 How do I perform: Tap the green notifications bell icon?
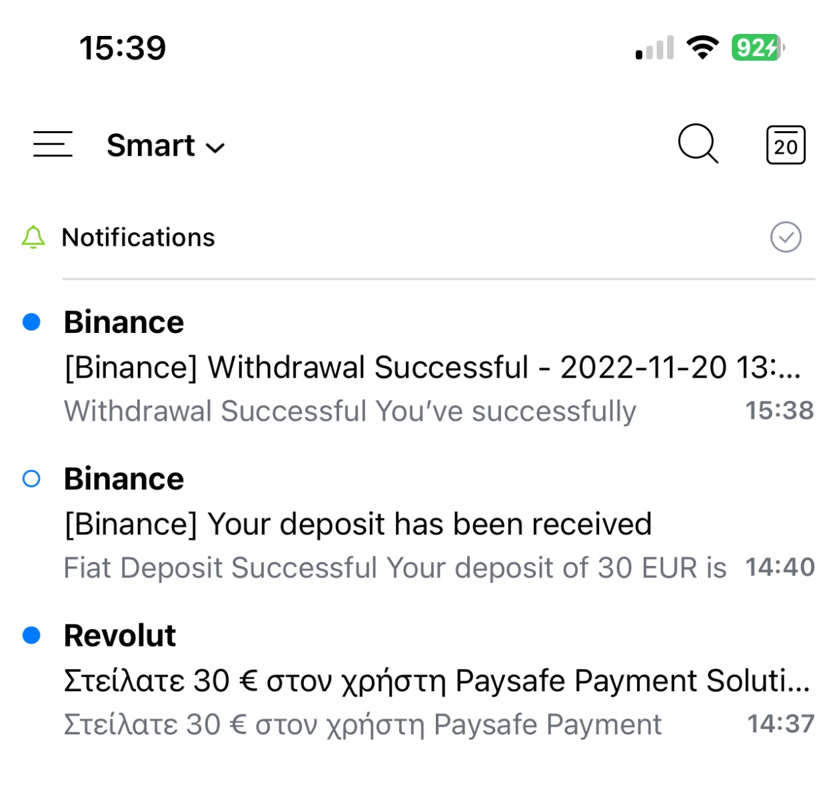[x=33, y=237]
